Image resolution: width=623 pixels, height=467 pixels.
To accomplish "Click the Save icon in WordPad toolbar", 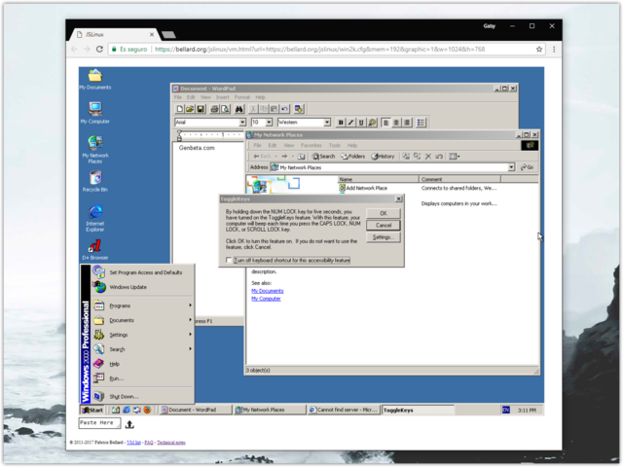I will pos(201,109).
